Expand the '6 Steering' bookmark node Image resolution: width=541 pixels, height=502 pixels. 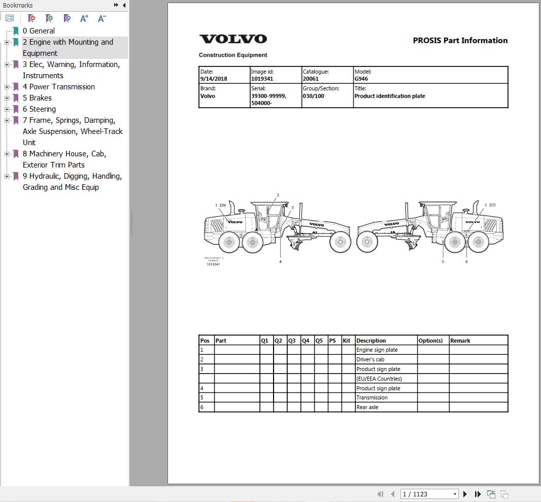[7, 109]
